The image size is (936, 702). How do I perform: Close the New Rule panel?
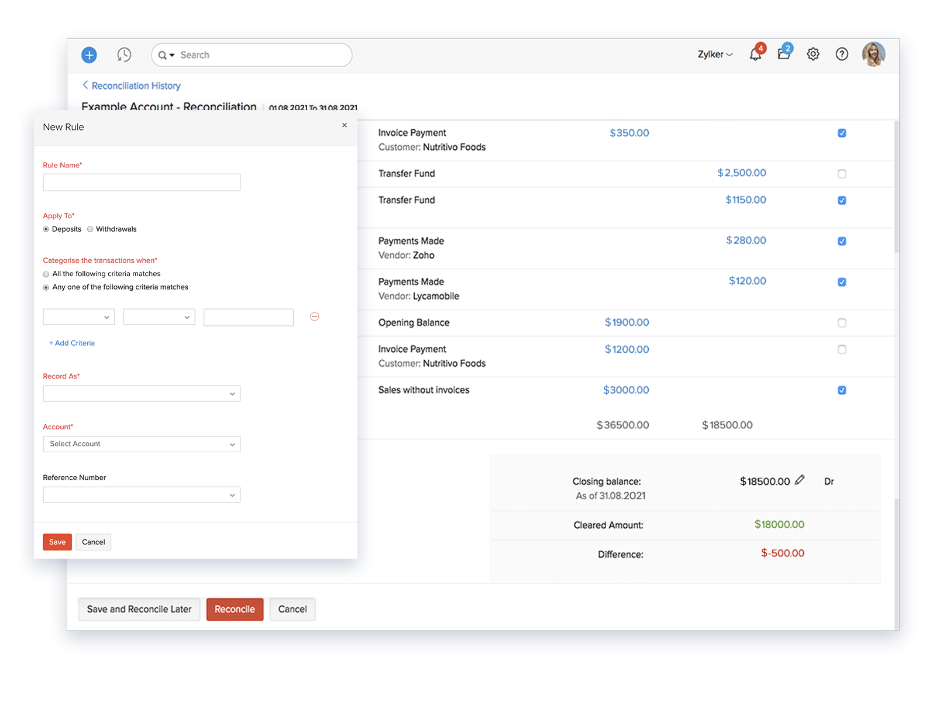pyautogui.click(x=345, y=125)
